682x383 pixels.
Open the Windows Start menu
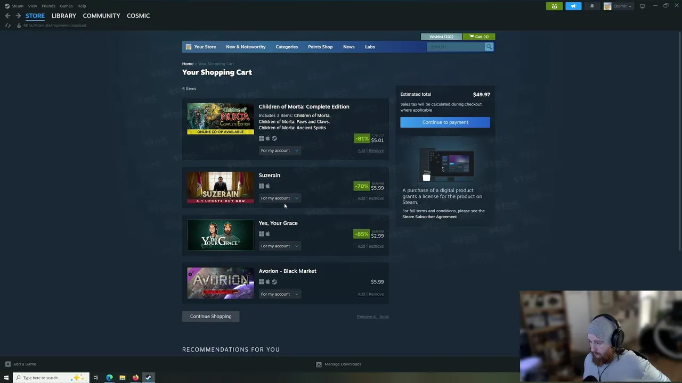pos(6,378)
